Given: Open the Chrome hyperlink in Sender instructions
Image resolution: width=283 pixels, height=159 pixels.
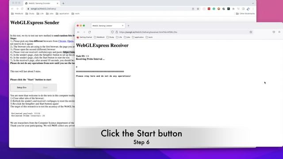Looking at the screenshot, I should tap(62, 41).
